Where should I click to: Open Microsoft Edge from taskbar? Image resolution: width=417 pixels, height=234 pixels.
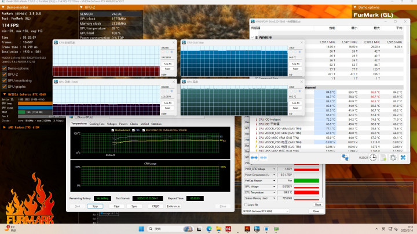click(x=209, y=229)
